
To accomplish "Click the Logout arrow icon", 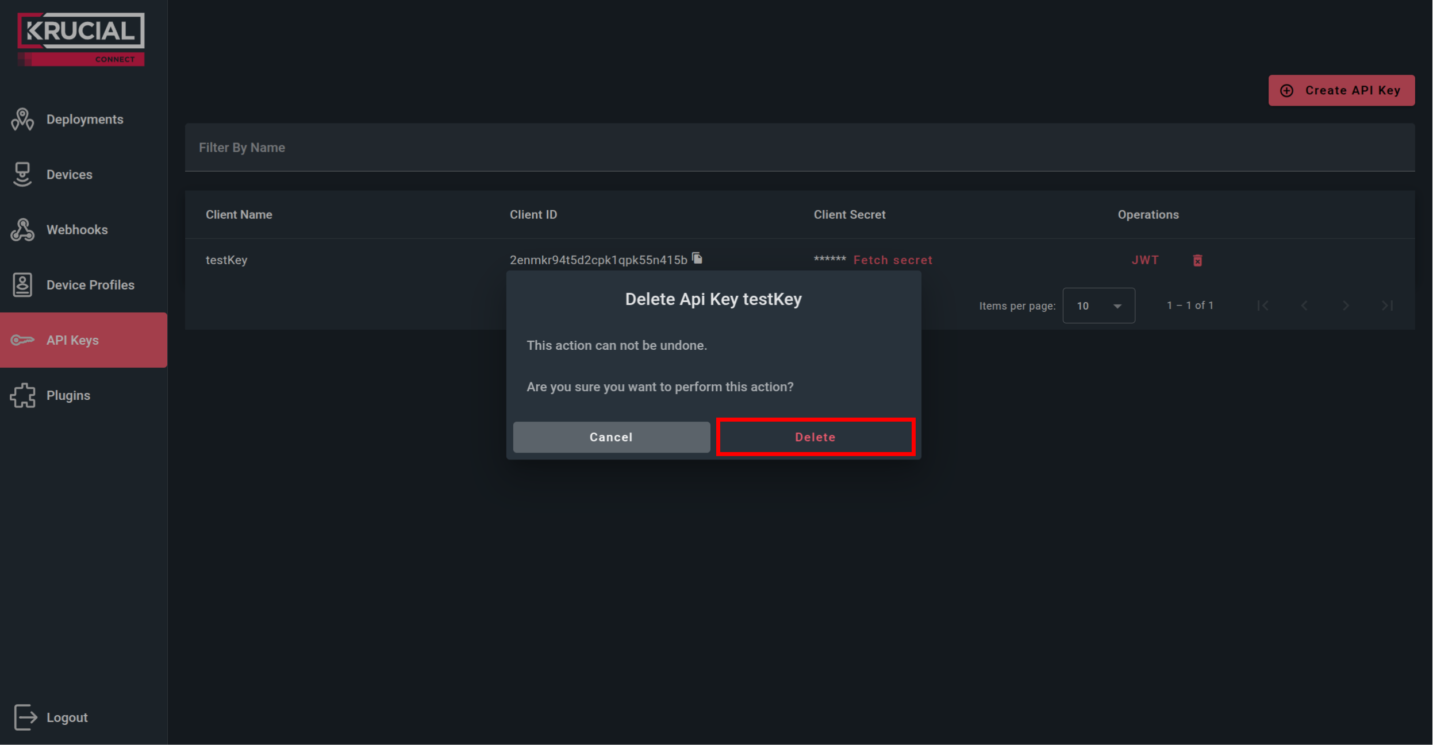I will point(25,717).
